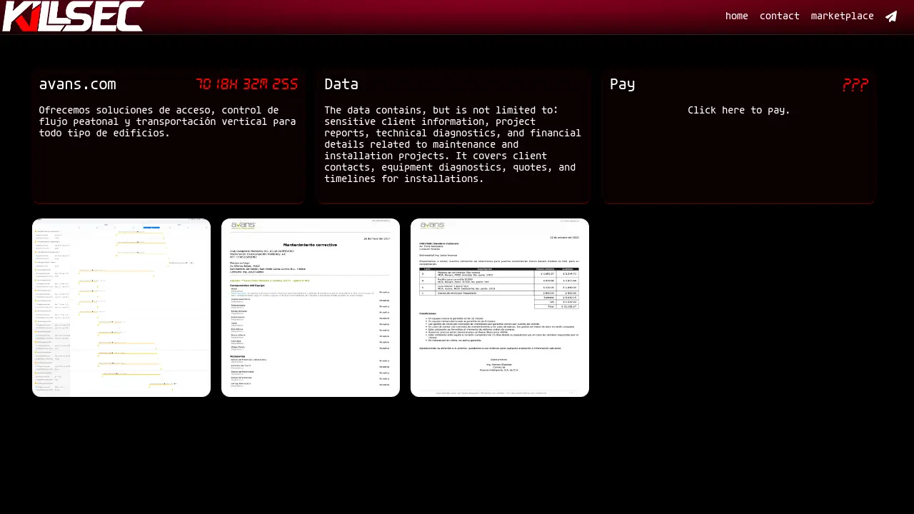Open the contact page
The width and height of the screenshot is (914, 514).
point(779,16)
